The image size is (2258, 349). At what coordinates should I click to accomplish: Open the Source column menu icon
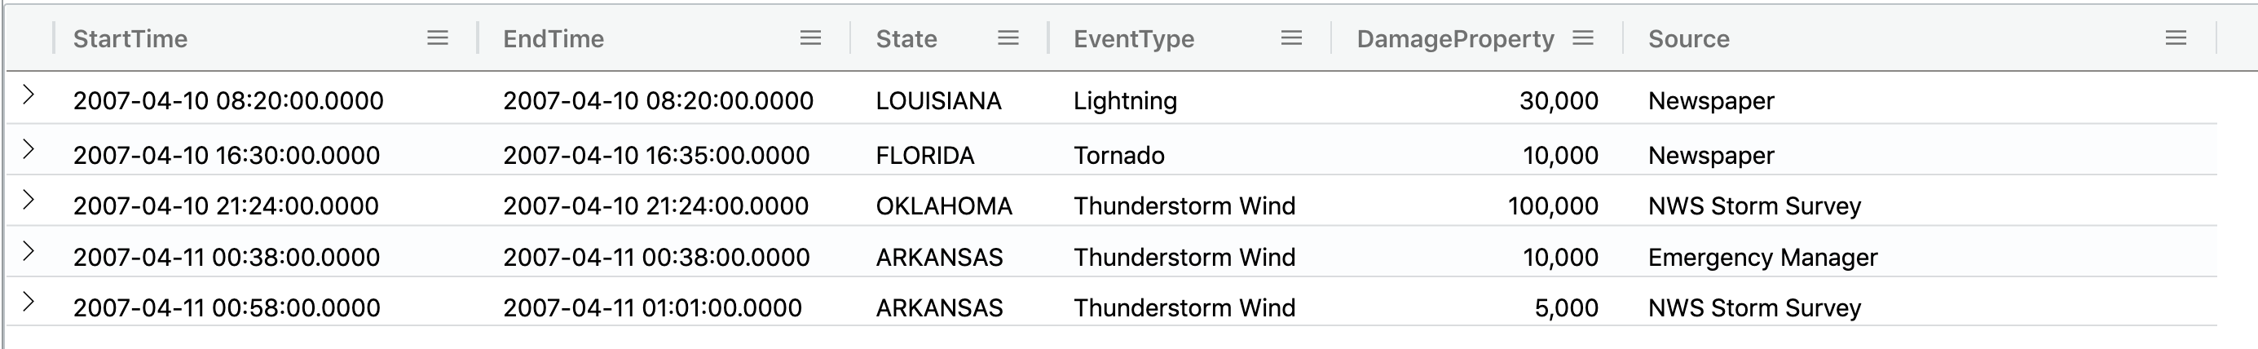2176,38
